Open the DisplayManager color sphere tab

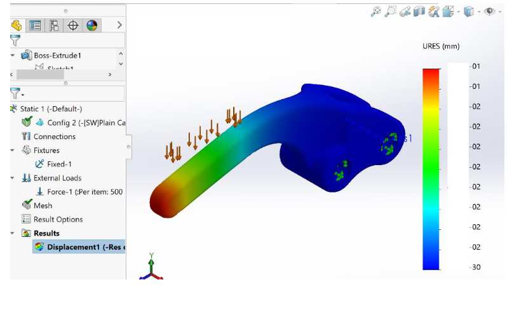click(91, 25)
